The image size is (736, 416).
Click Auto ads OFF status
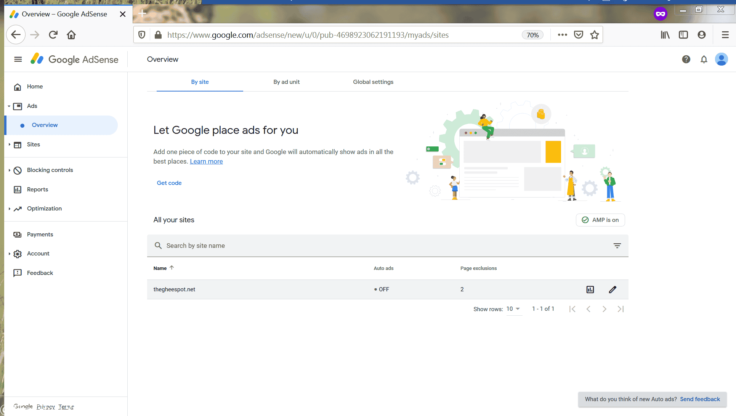pyautogui.click(x=382, y=289)
